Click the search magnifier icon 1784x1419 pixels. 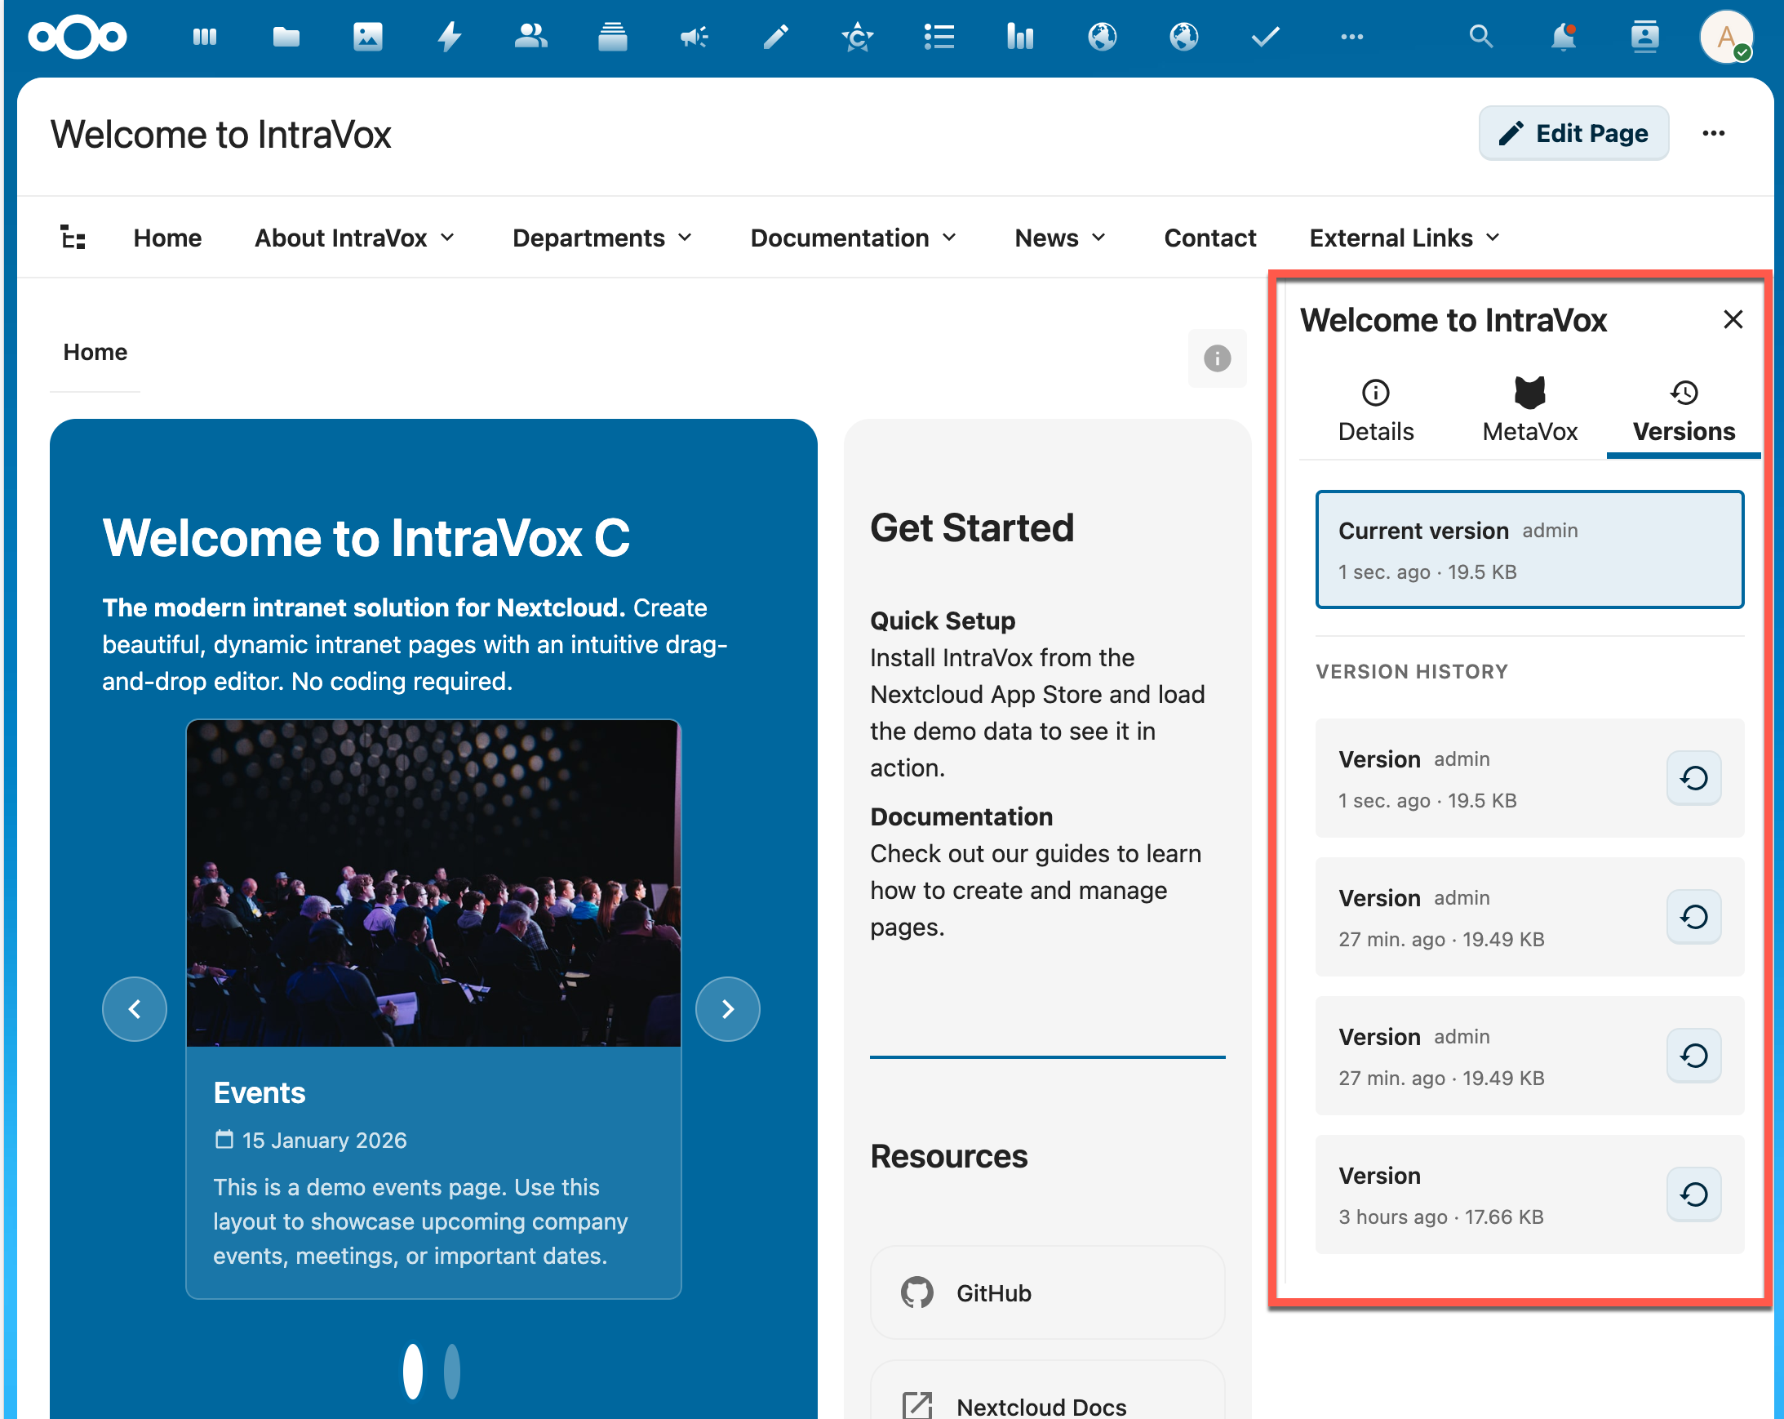click(1480, 37)
